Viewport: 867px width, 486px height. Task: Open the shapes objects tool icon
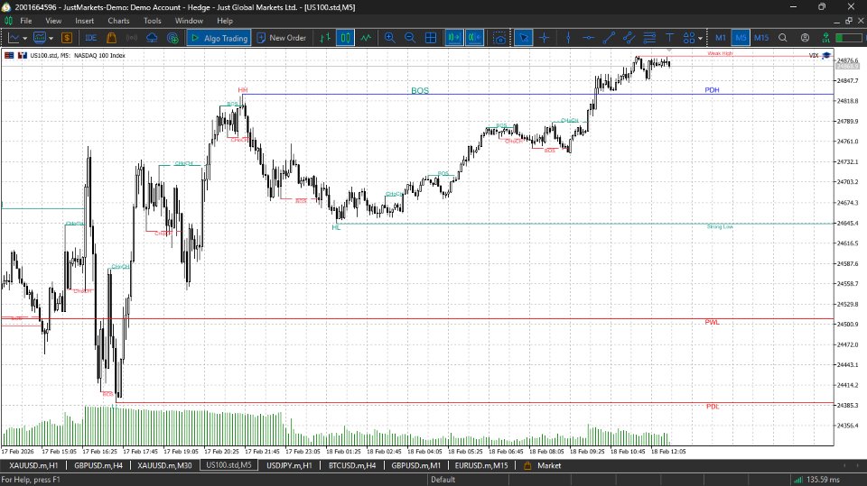tap(689, 38)
